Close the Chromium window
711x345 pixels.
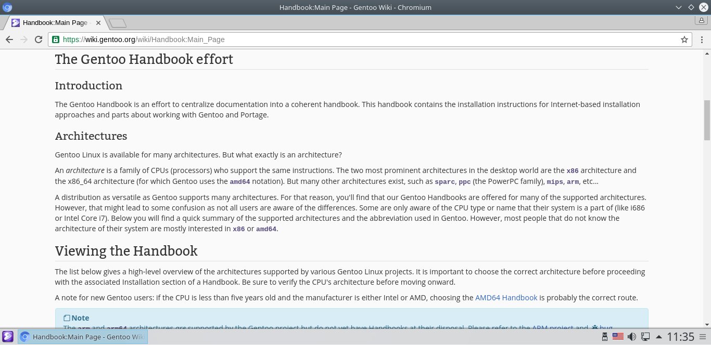click(703, 7)
